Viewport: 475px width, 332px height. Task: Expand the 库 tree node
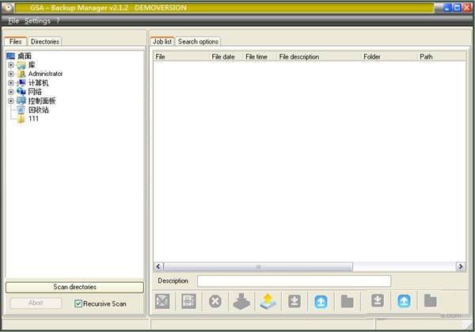(11, 65)
